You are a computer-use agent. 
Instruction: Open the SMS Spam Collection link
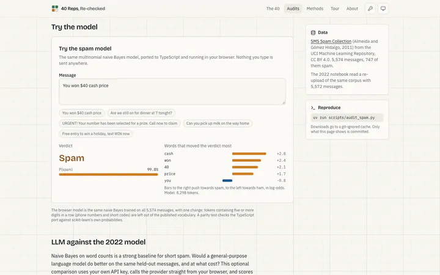331,42
